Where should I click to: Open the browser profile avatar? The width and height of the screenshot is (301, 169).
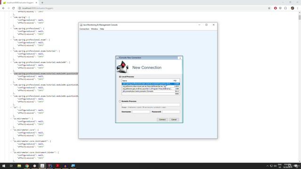293,8
